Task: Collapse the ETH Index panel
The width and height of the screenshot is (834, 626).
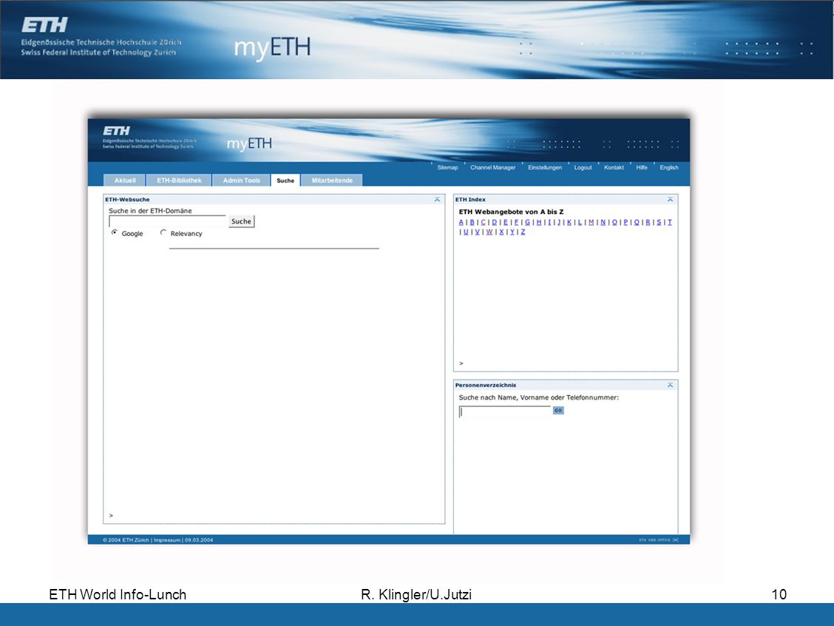Action: click(x=670, y=199)
